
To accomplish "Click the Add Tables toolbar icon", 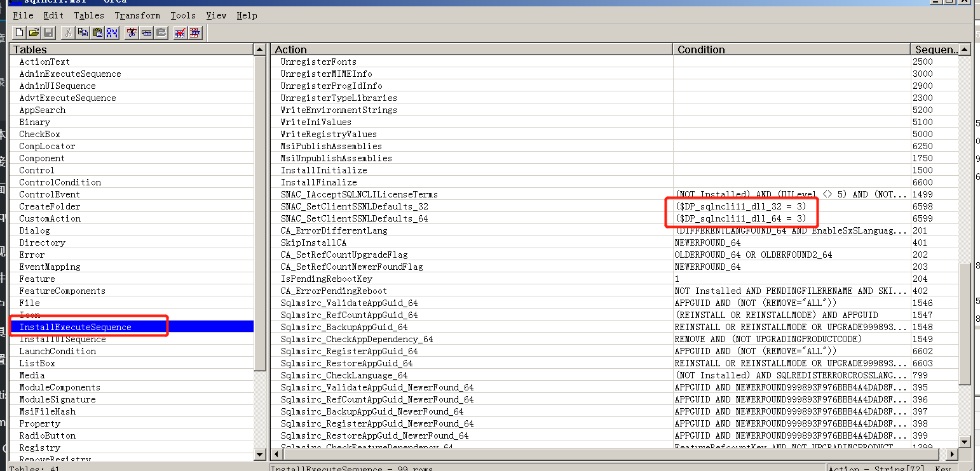I will tap(195, 32).
